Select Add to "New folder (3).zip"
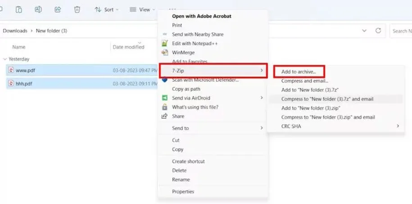The image size is (412, 204). click(x=310, y=108)
